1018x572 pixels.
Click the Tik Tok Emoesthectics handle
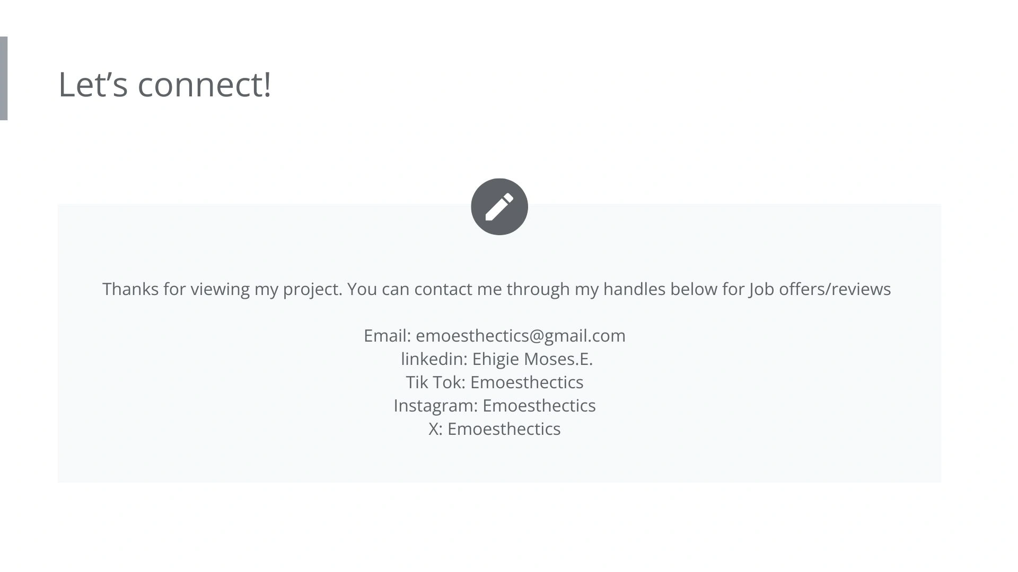495,382
